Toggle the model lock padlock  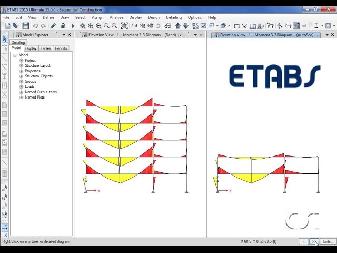coord(63,26)
